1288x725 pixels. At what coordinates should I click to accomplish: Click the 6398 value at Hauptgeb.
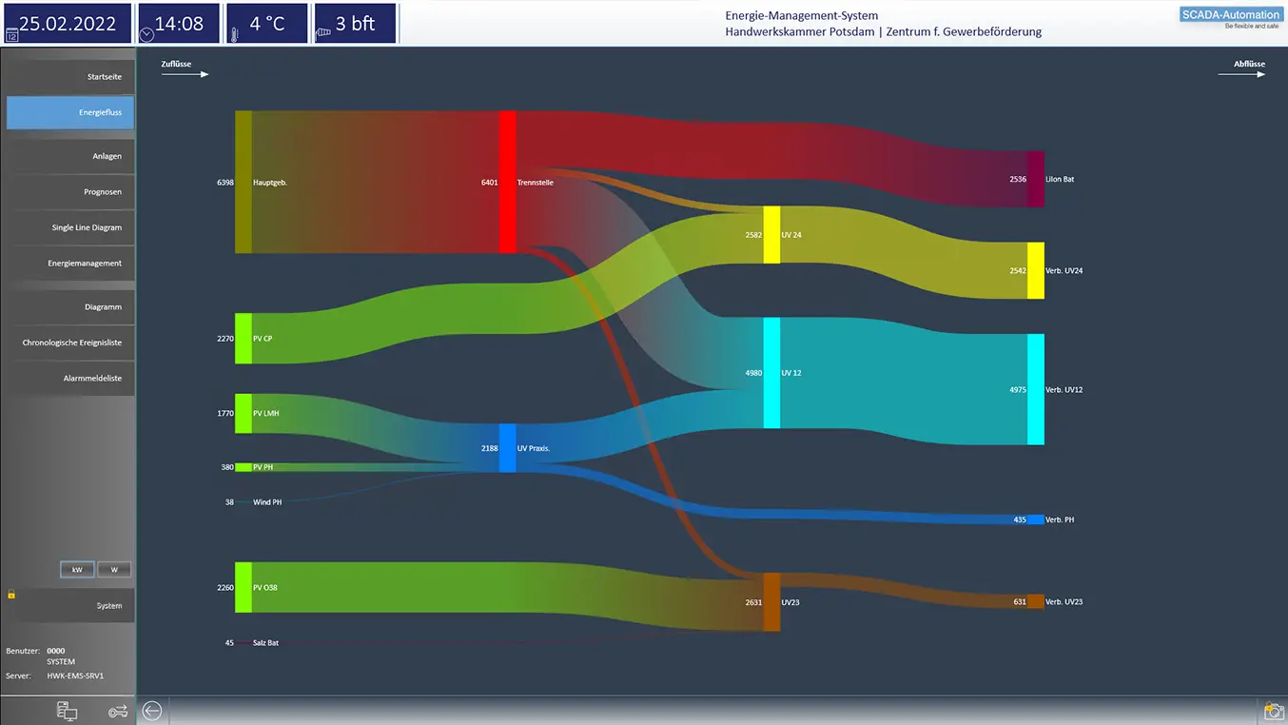coord(225,182)
